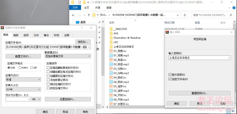Click the search magnifier icon in Explorer

pyautogui.click(x=231, y=15)
